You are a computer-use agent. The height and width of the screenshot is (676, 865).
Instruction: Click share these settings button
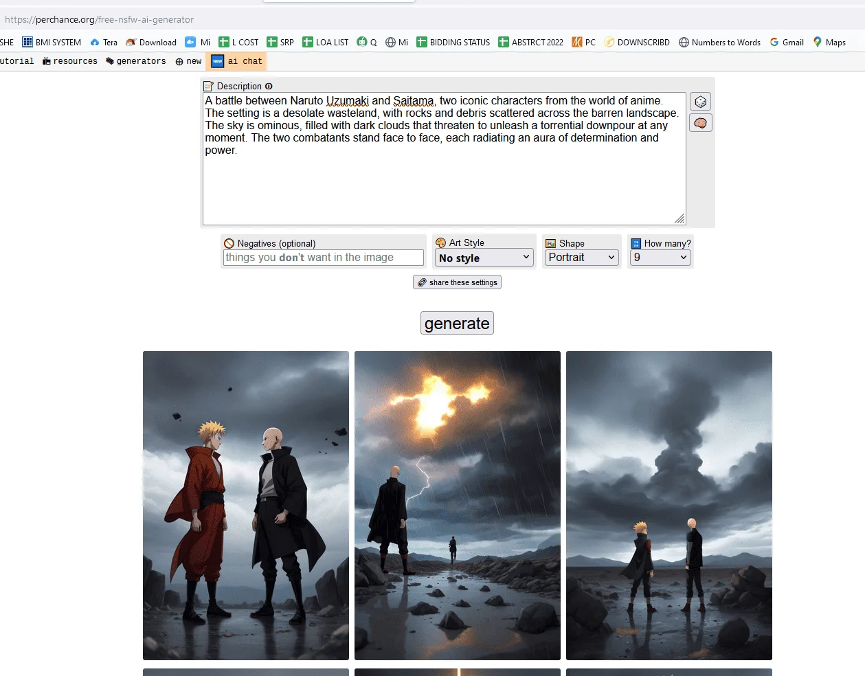point(457,282)
